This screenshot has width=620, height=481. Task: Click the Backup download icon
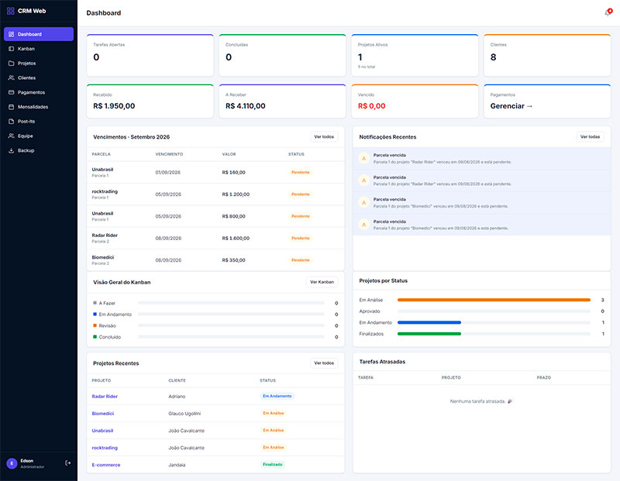tap(11, 150)
